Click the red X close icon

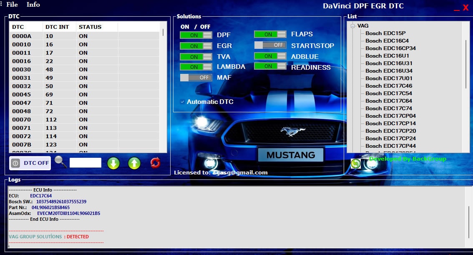pyautogui.click(x=465, y=8)
